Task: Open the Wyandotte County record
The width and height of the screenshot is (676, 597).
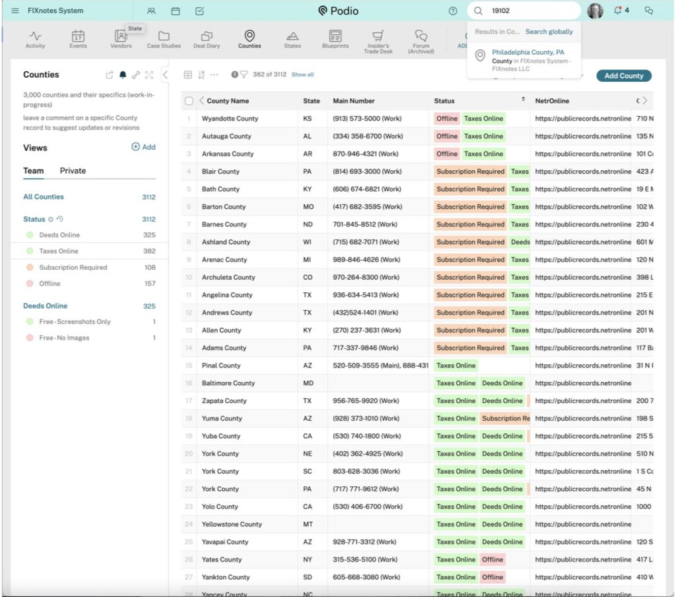Action: [230, 119]
